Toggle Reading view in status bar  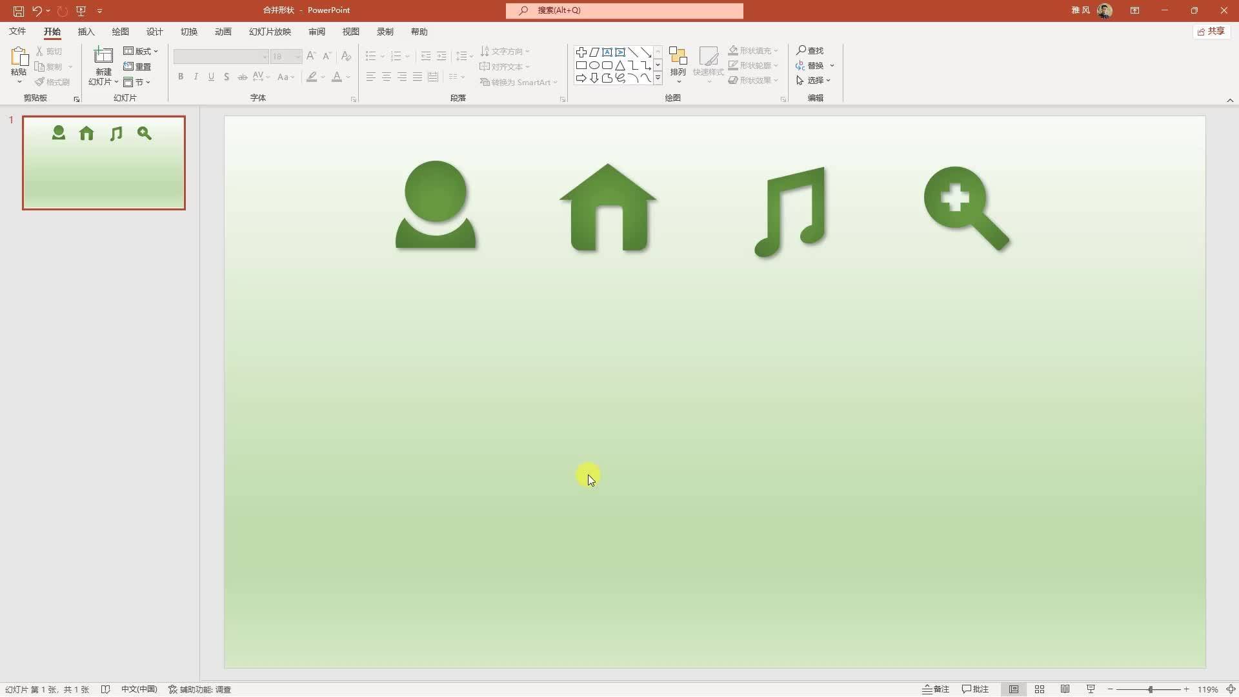(x=1065, y=689)
